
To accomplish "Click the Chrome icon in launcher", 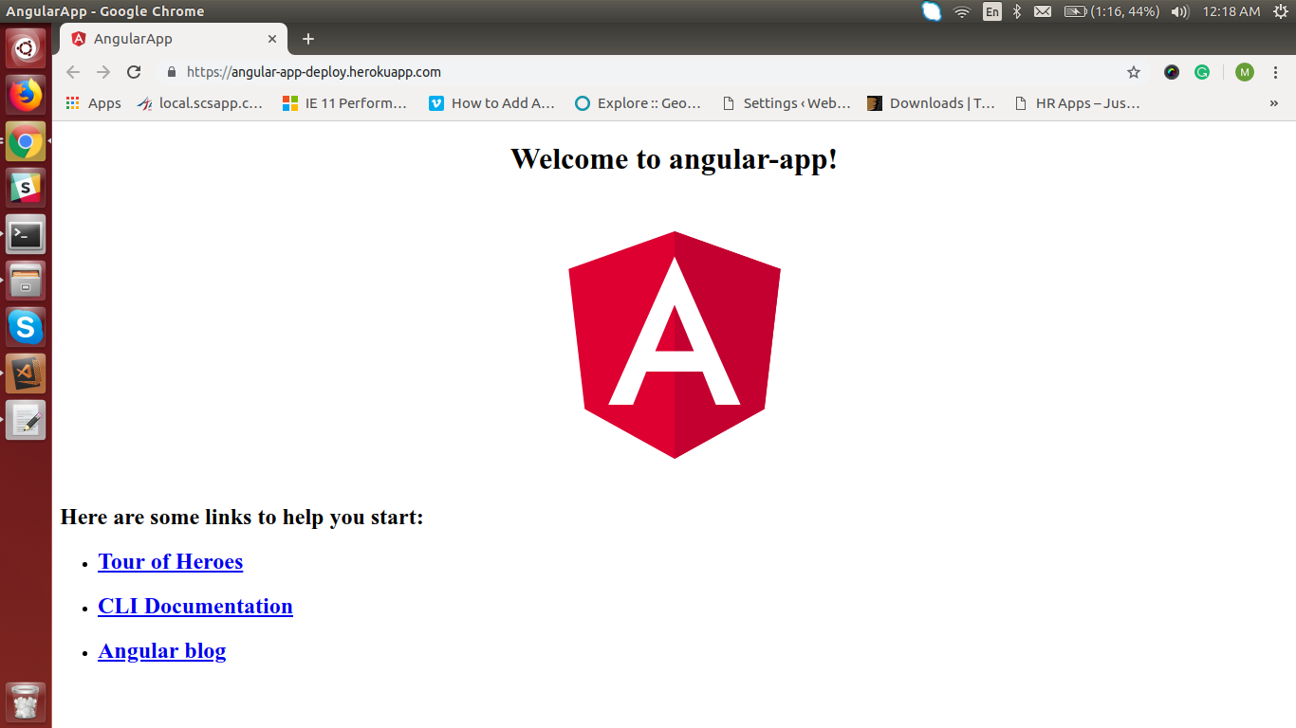I will 26,141.
